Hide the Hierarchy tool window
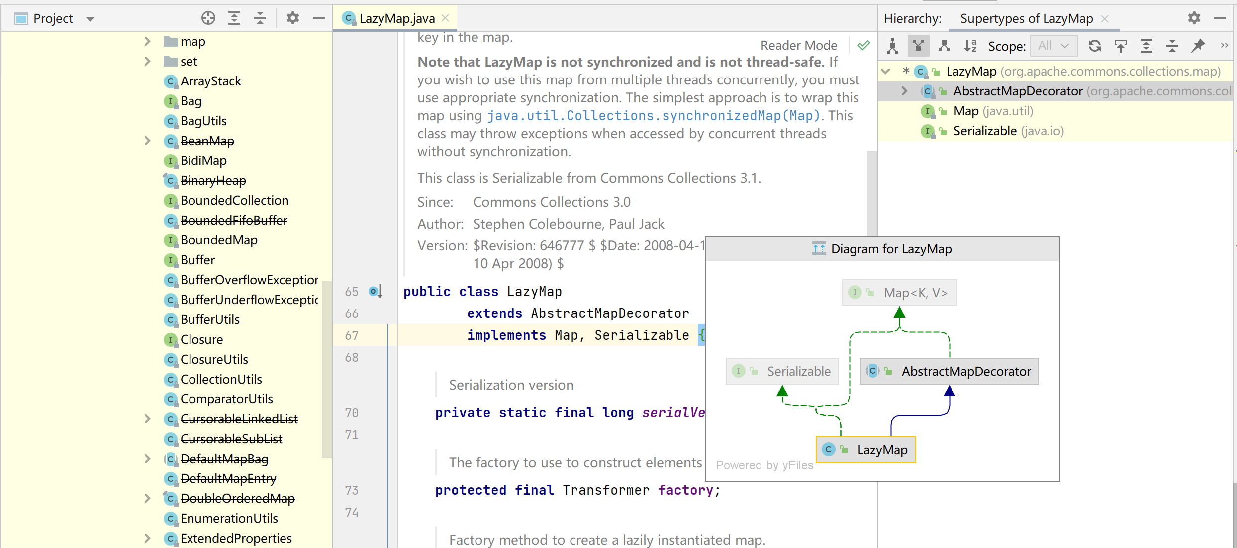1237x548 pixels. [x=1220, y=18]
